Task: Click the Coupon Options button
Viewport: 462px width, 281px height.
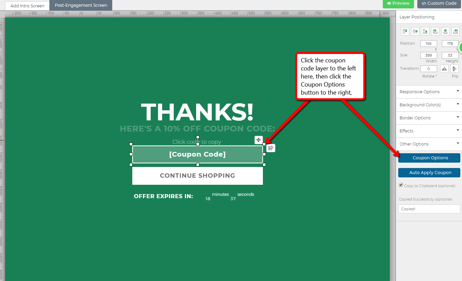Action: click(429, 158)
